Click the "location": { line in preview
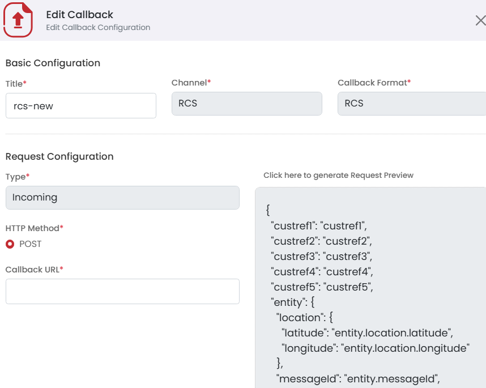486x388 pixels. pyautogui.click(x=305, y=318)
